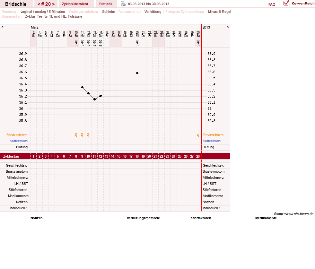Click the LH / SST row label on right

(209, 184)
